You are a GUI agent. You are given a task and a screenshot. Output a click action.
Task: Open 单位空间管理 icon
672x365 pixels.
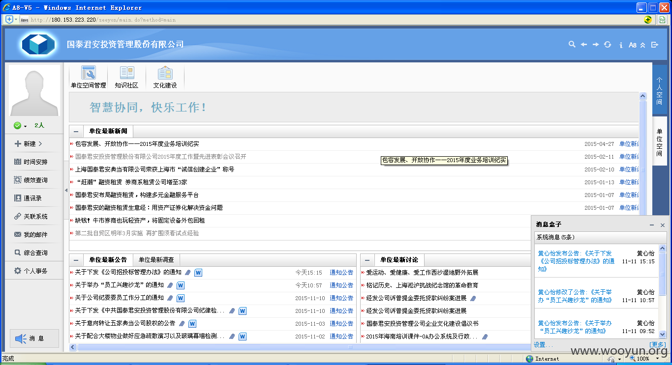click(x=89, y=77)
